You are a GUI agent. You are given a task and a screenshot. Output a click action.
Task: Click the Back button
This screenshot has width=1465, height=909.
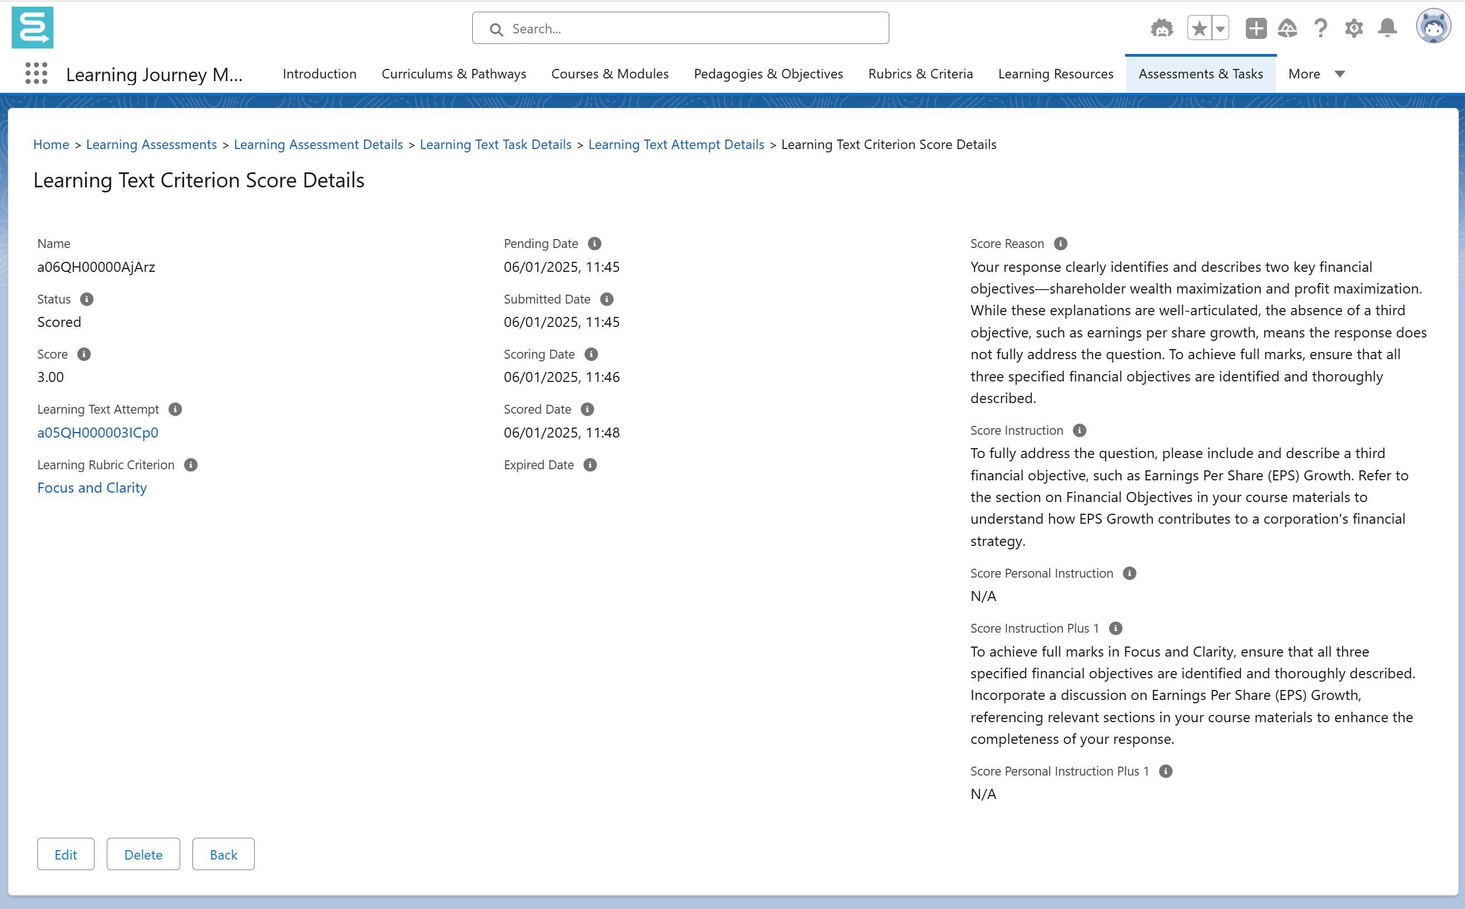click(x=223, y=854)
